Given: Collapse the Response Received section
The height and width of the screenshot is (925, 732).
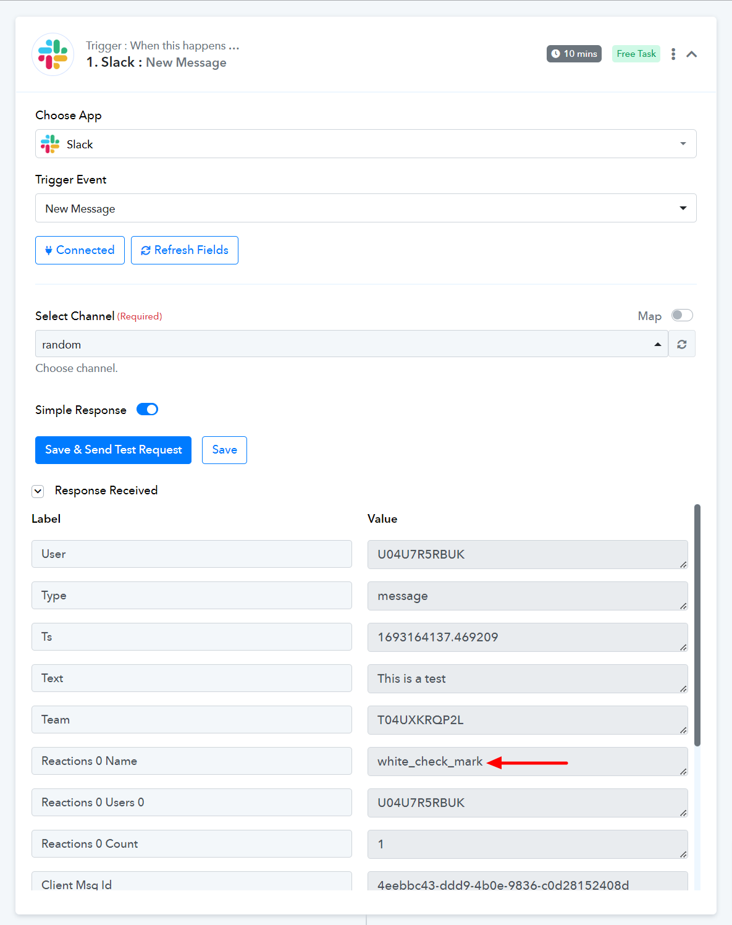Looking at the screenshot, I should click(38, 491).
